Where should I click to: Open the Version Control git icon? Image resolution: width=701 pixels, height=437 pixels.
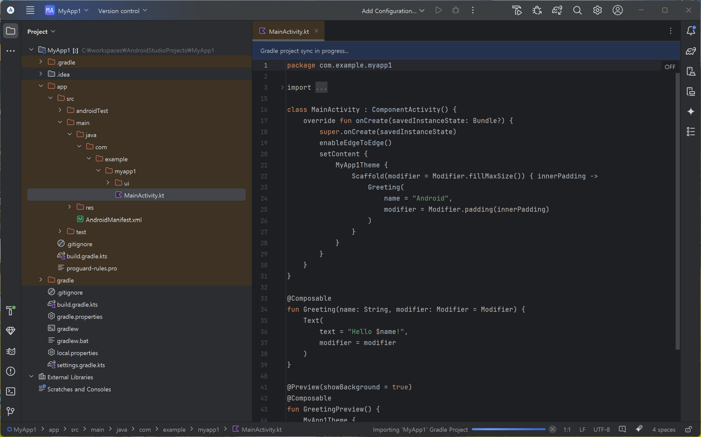pyautogui.click(x=10, y=411)
